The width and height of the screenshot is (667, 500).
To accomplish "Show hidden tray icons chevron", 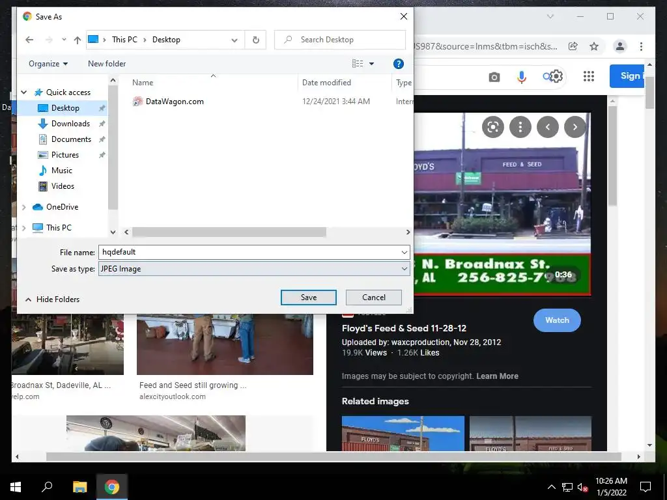I will point(551,487).
